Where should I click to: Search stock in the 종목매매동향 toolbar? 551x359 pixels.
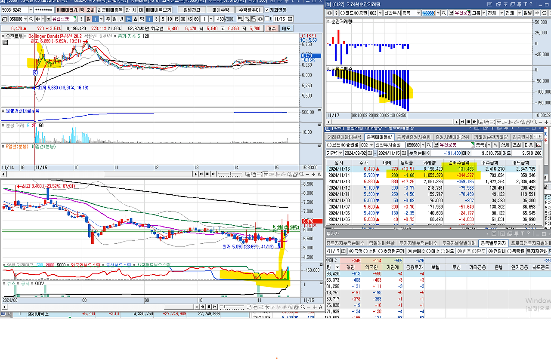pyautogui.click(x=429, y=145)
